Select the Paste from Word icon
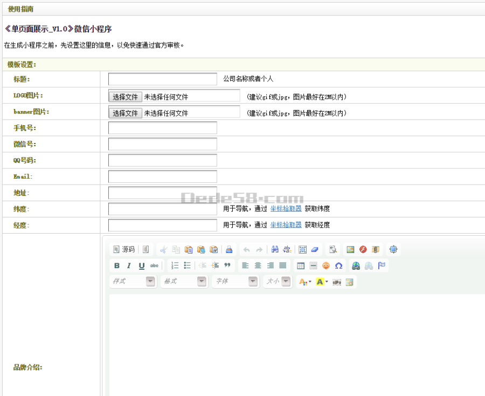 214,249
